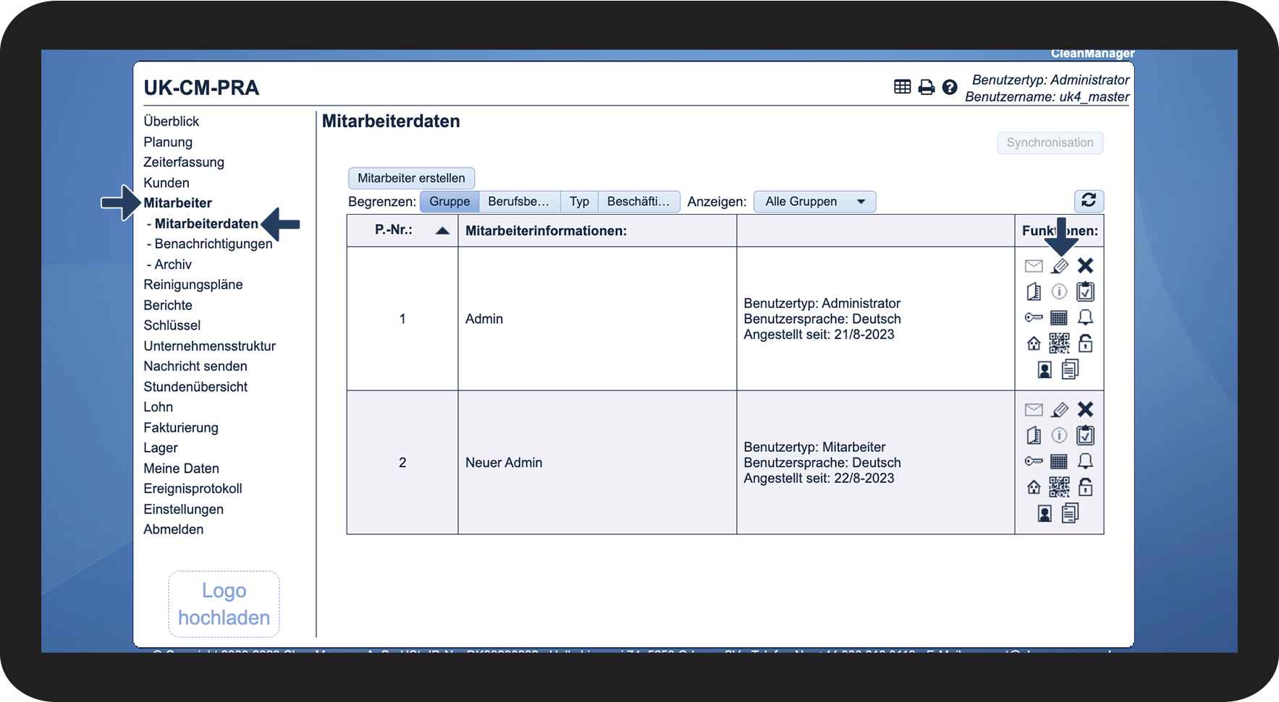Open Lager in the sidebar
1279x702 pixels.
click(x=161, y=448)
